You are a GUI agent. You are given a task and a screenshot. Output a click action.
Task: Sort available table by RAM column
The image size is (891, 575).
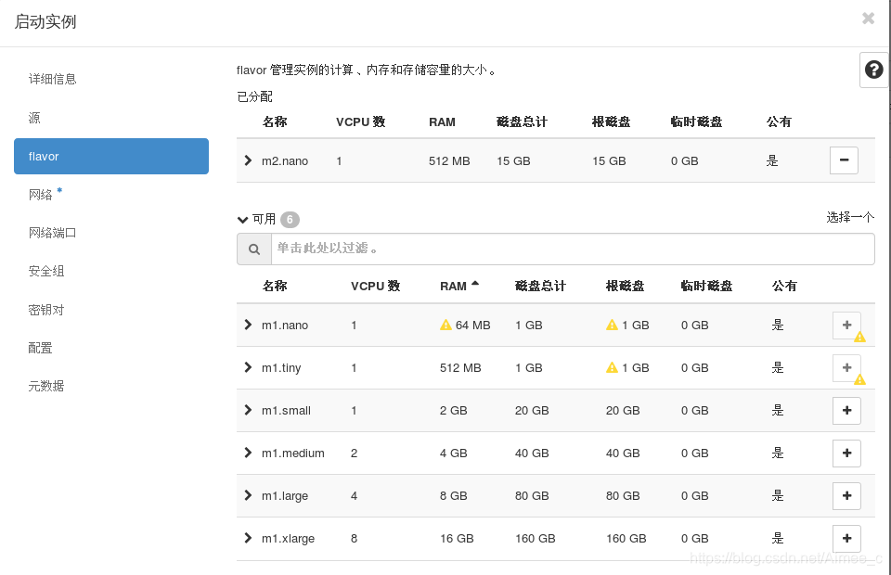point(453,286)
